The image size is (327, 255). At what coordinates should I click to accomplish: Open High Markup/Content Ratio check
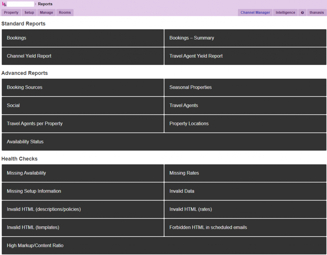pyautogui.click(x=164, y=246)
